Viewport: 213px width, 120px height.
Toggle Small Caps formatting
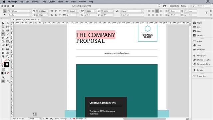52,15
